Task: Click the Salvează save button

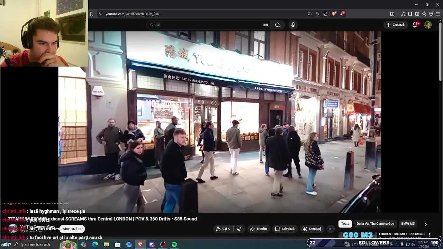Action: click(284, 229)
